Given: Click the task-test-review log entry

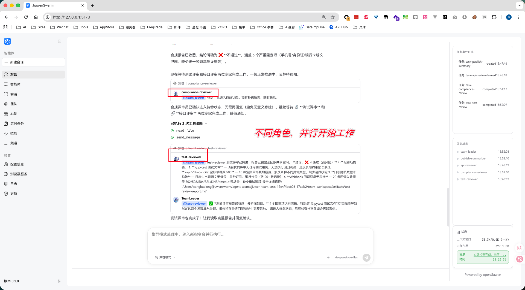Looking at the screenshot, I should pos(483,105).
